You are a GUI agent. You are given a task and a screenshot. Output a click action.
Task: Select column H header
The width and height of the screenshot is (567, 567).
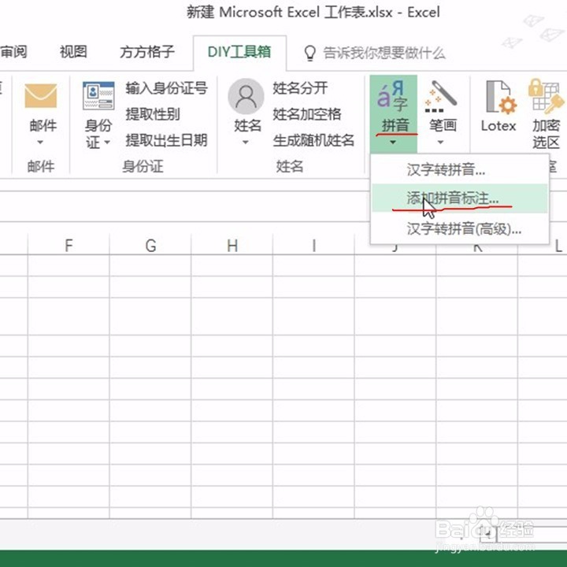pyautogui.click(x=232, y=245)
